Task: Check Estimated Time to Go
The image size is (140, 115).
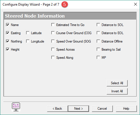Action: [53, 25]
